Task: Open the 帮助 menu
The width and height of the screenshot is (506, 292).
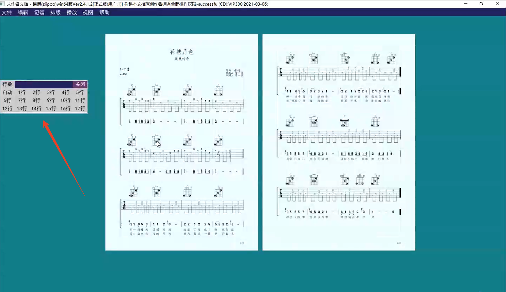Action: pos(104,12)
